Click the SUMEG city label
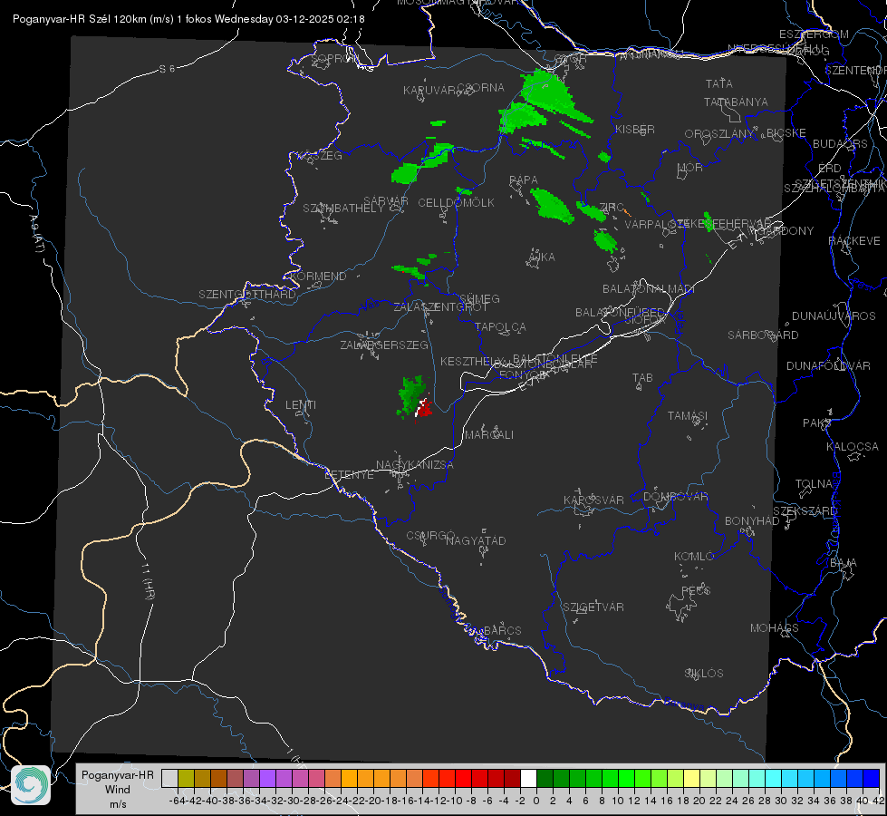The height and width of the screenshot is (816, 887). coord(479,298)
